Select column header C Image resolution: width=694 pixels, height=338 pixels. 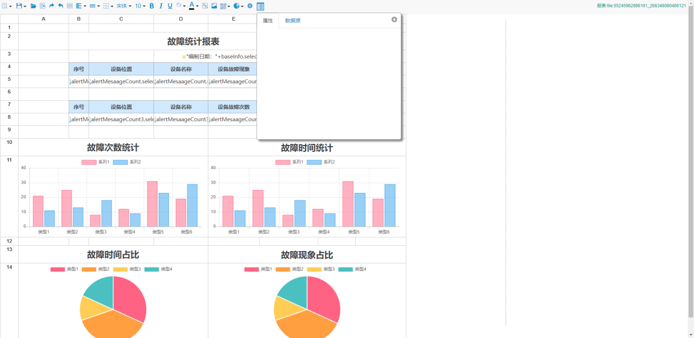coord(121,19)
